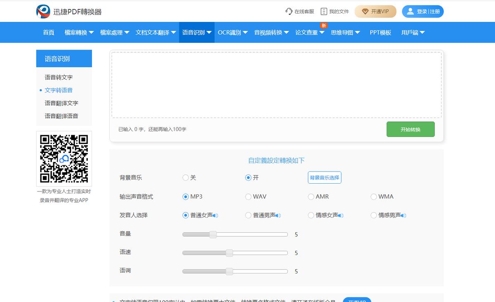Open 在线客服 via the headset icon
Image resolution: width=495 pixels, height=302 pixels.
point(288,12)
